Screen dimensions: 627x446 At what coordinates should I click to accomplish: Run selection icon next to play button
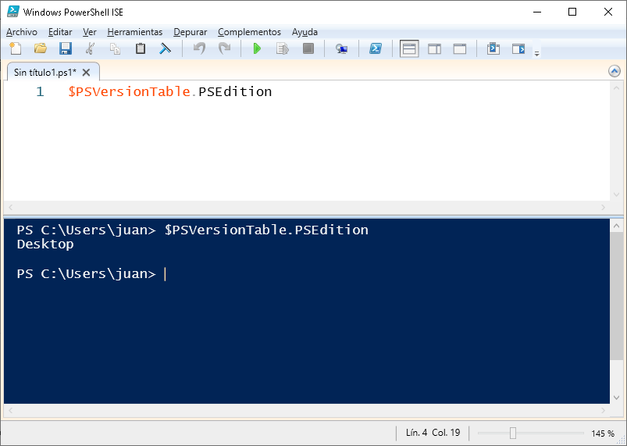283,48
